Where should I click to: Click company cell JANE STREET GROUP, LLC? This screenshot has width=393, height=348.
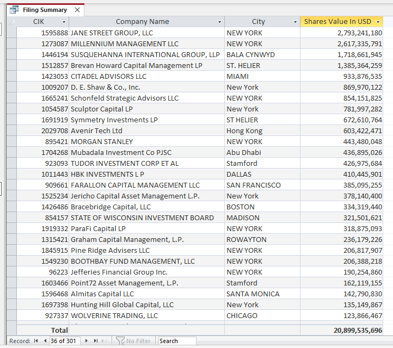click(x=146, y=33)
